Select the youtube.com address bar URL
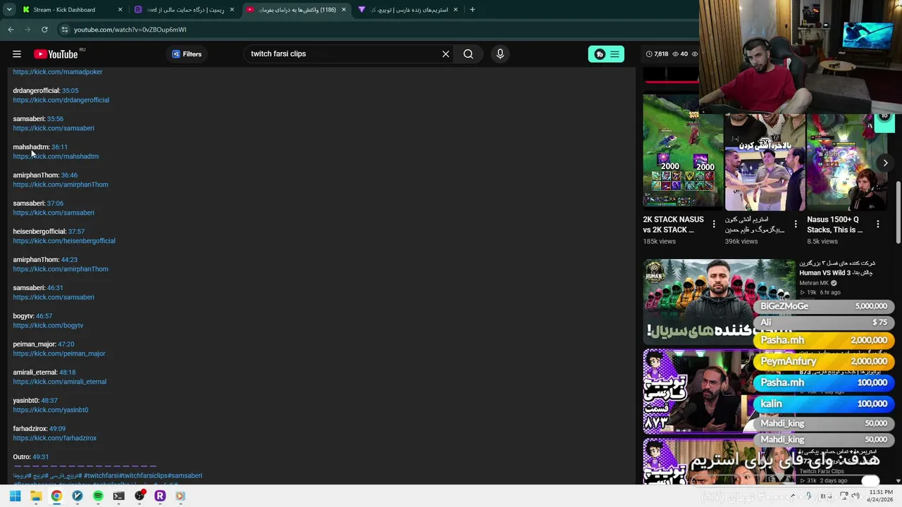Viewport: 902px width, 507px height. click(130, 30)
